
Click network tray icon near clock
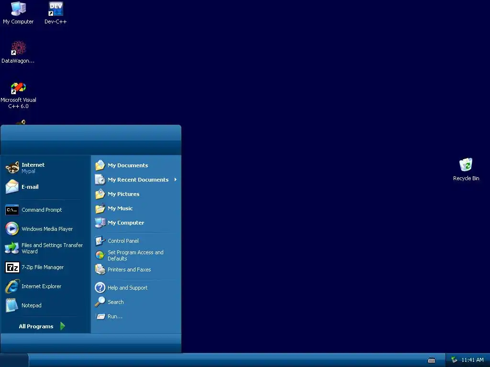tap(454, 360)
